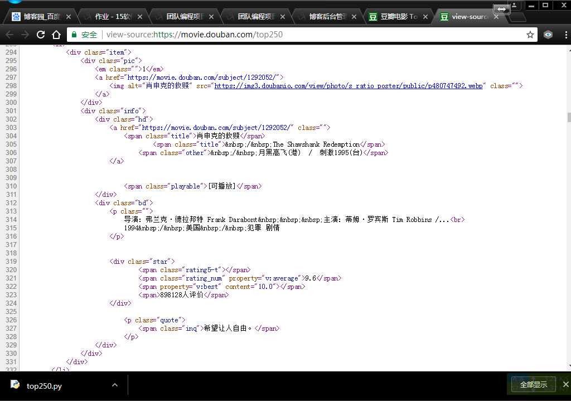This screenshot has height=401, width=571.
Task: Click the 安全 secure label in address bar
Action: point(89,35)
